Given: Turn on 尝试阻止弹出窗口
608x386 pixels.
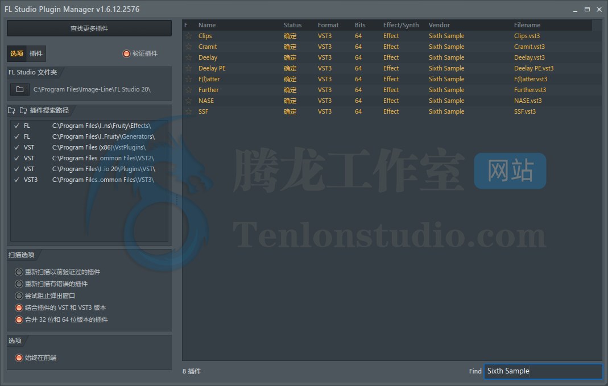Looking at the screenshot, I should coord(19,296).
